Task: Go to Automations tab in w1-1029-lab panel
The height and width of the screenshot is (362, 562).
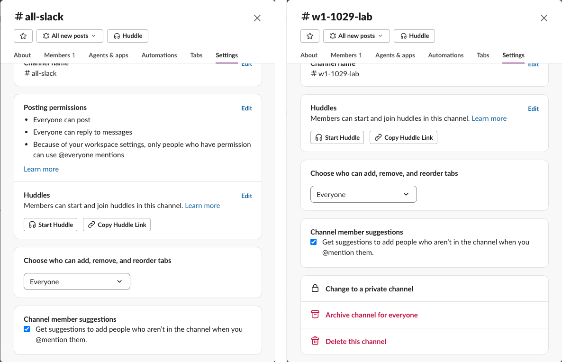Action: pos(446,55)
